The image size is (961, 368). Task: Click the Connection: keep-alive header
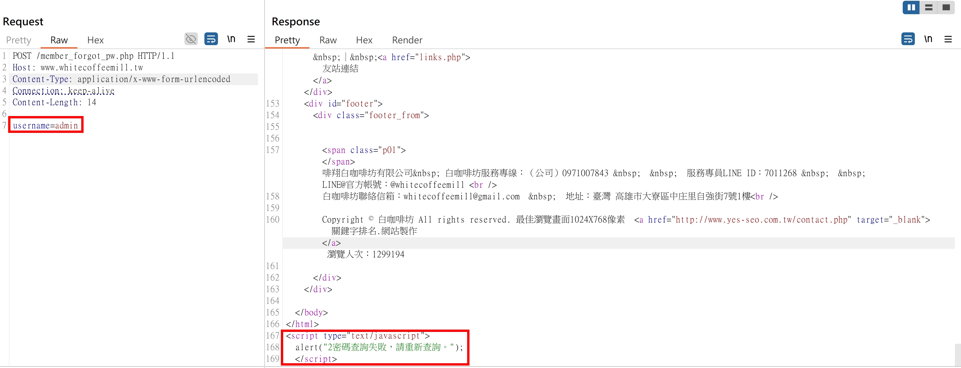pyautogui.click(x=63, y=91)
